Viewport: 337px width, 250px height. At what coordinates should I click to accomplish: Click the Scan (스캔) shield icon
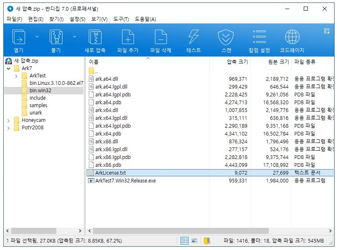(226, 37)
